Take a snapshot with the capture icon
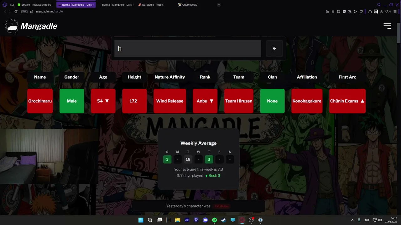Screen dimensions: 401x225 point(339,12)
